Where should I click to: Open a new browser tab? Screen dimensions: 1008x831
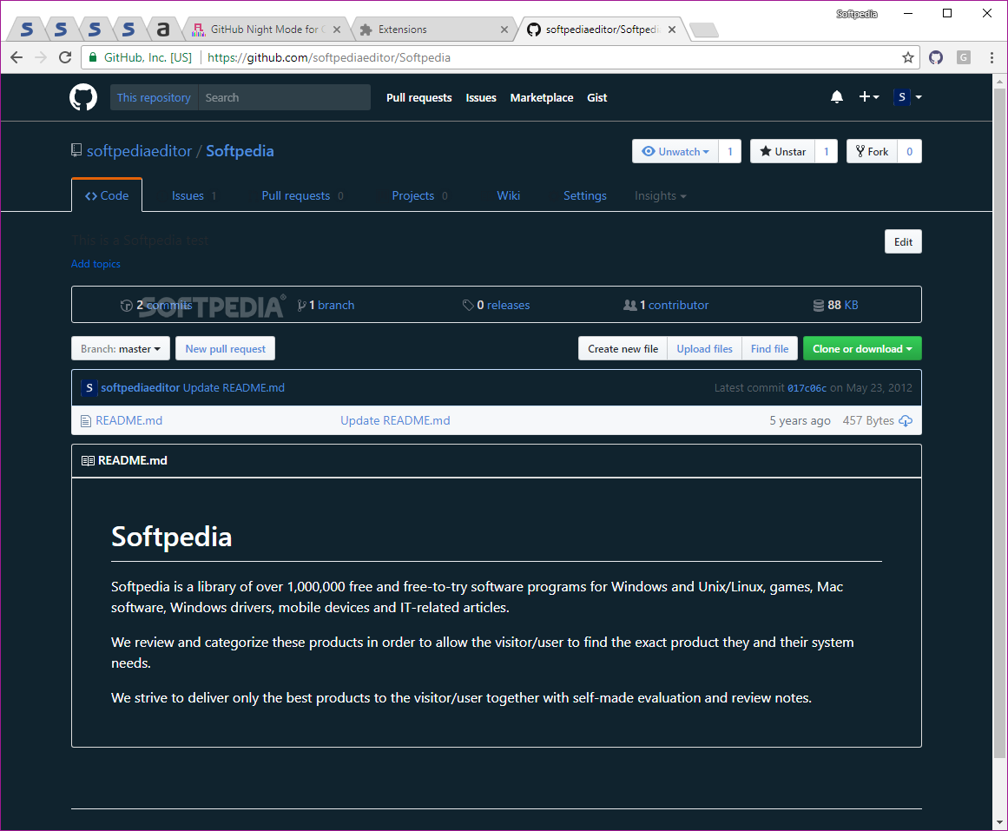point(705,30)
